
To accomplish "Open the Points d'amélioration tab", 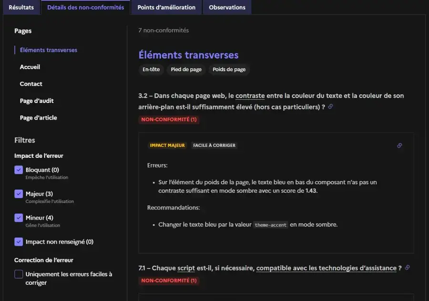I will [x=166, y=8].
